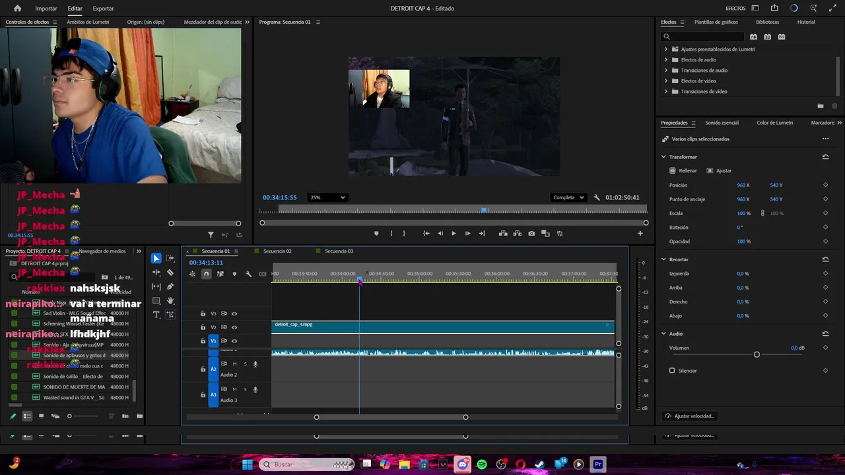Open Program monitor wrench settings
Viewport: 845px width, 475px height.
[x=597, y=197]
